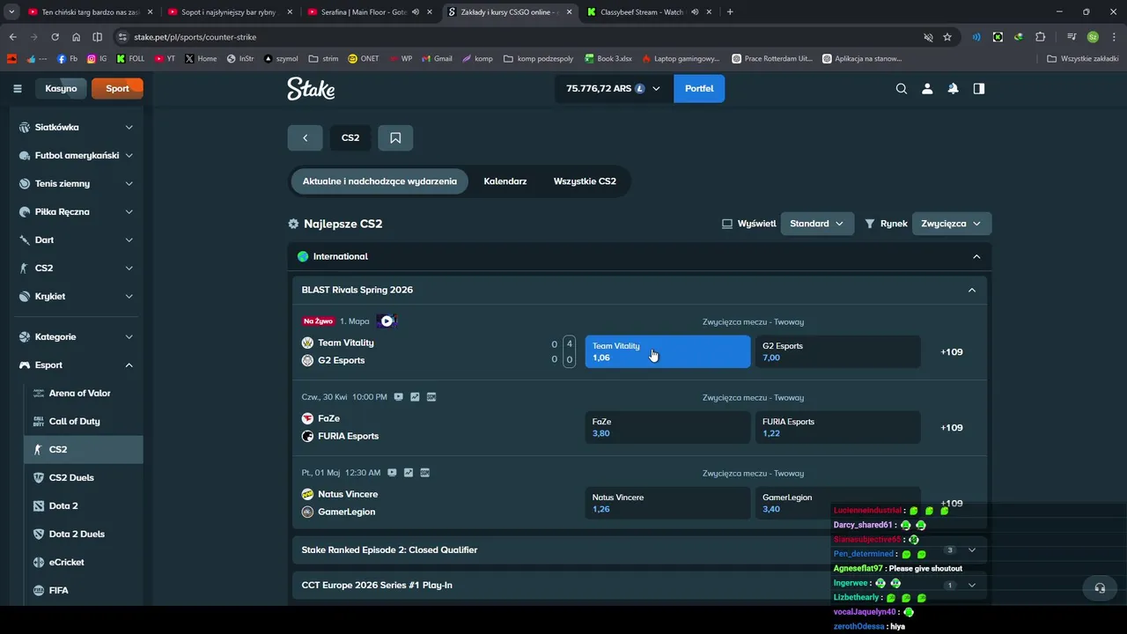Open the YT bookmark
Image resolution: width=1127 pixels, height=634 pixels.
[165, 59]
